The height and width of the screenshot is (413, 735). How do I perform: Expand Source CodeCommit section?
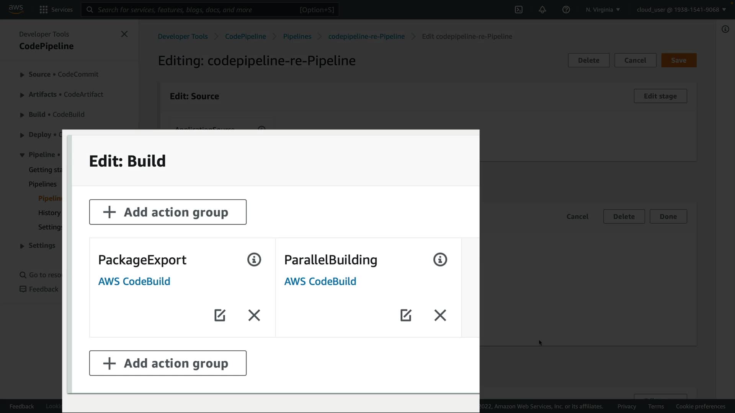click(x=22, y=75)
